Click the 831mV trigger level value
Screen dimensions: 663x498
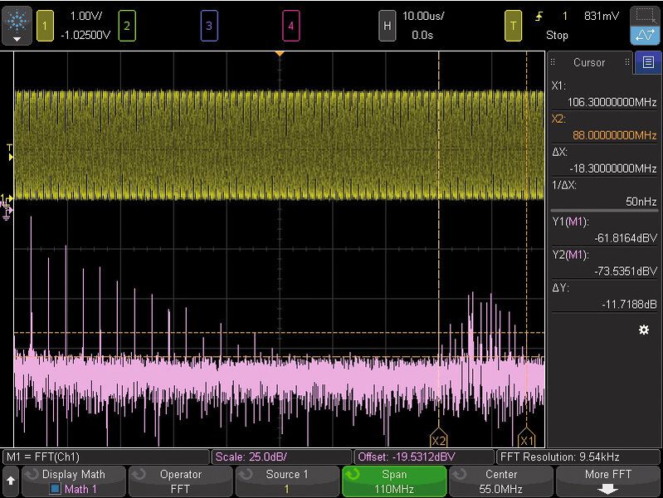pos(602,16)
